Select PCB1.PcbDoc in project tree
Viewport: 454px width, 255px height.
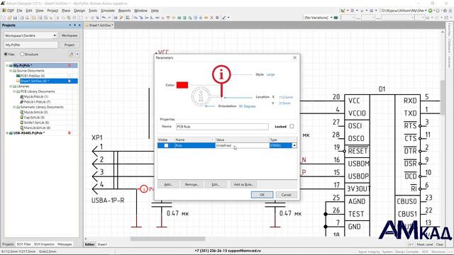(33, 76)
